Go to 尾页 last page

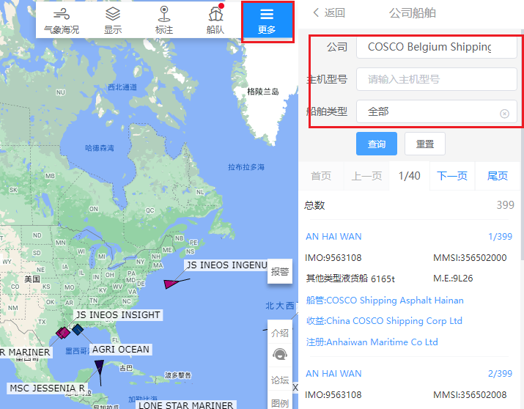[498, 176]
